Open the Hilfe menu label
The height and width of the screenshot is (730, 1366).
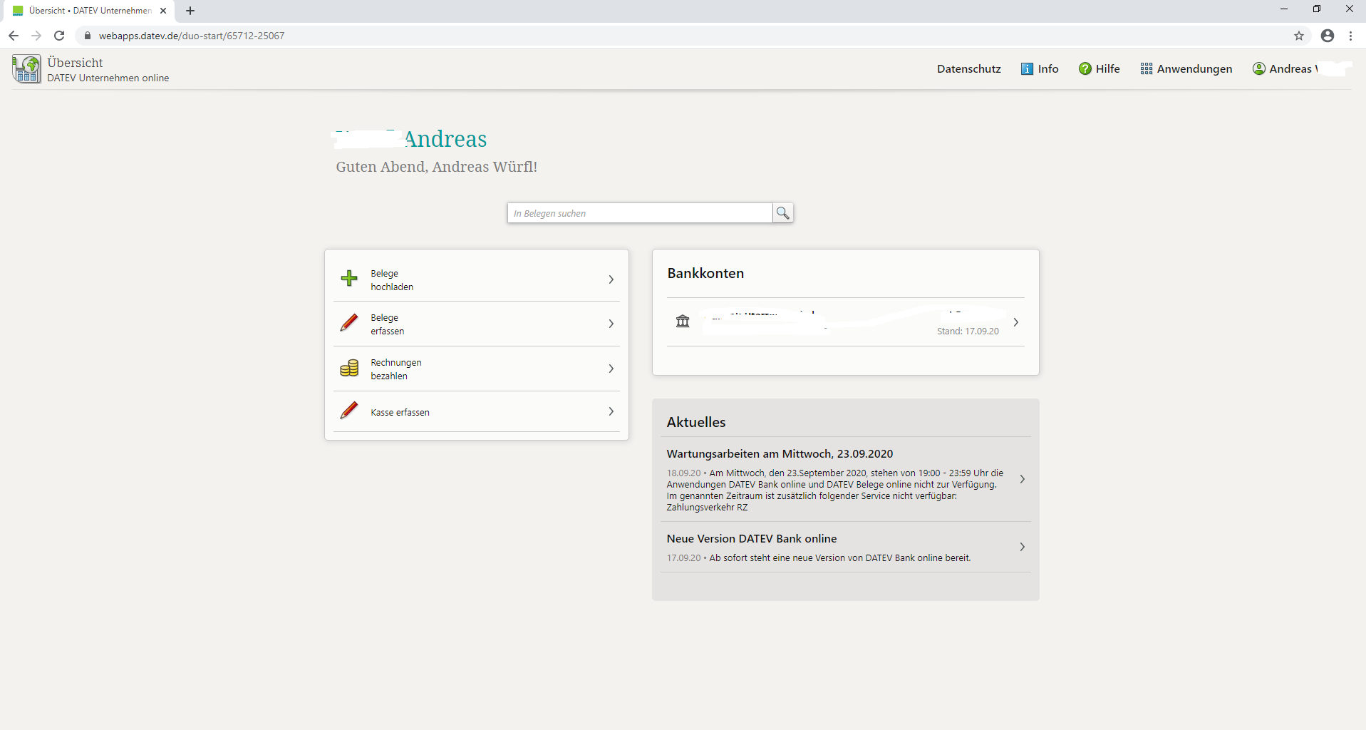[x=1108, y=69]
